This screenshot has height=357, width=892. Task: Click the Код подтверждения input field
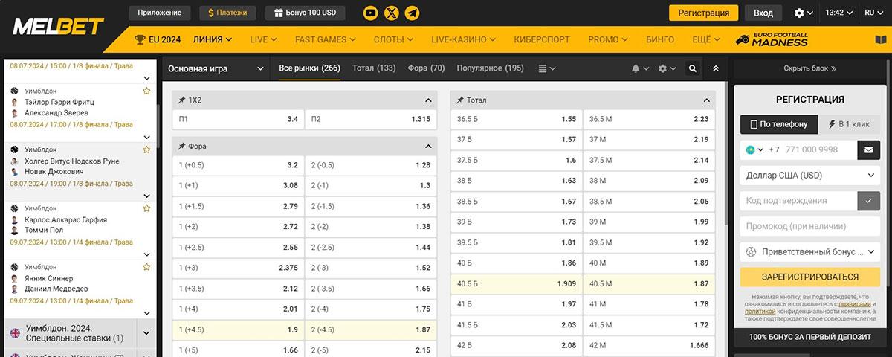[x=798, y=201]
